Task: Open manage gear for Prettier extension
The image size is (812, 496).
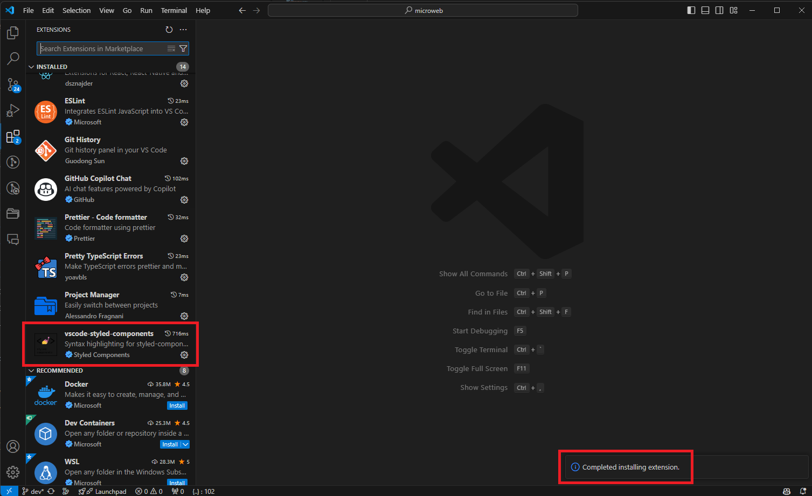Action: [x=184, y=239]
